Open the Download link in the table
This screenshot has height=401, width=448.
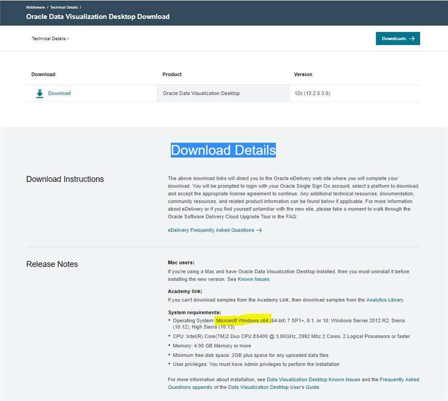59,93
